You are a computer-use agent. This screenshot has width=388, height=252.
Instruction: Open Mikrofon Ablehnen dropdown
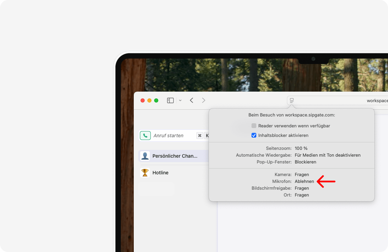[x=304, y=182]
